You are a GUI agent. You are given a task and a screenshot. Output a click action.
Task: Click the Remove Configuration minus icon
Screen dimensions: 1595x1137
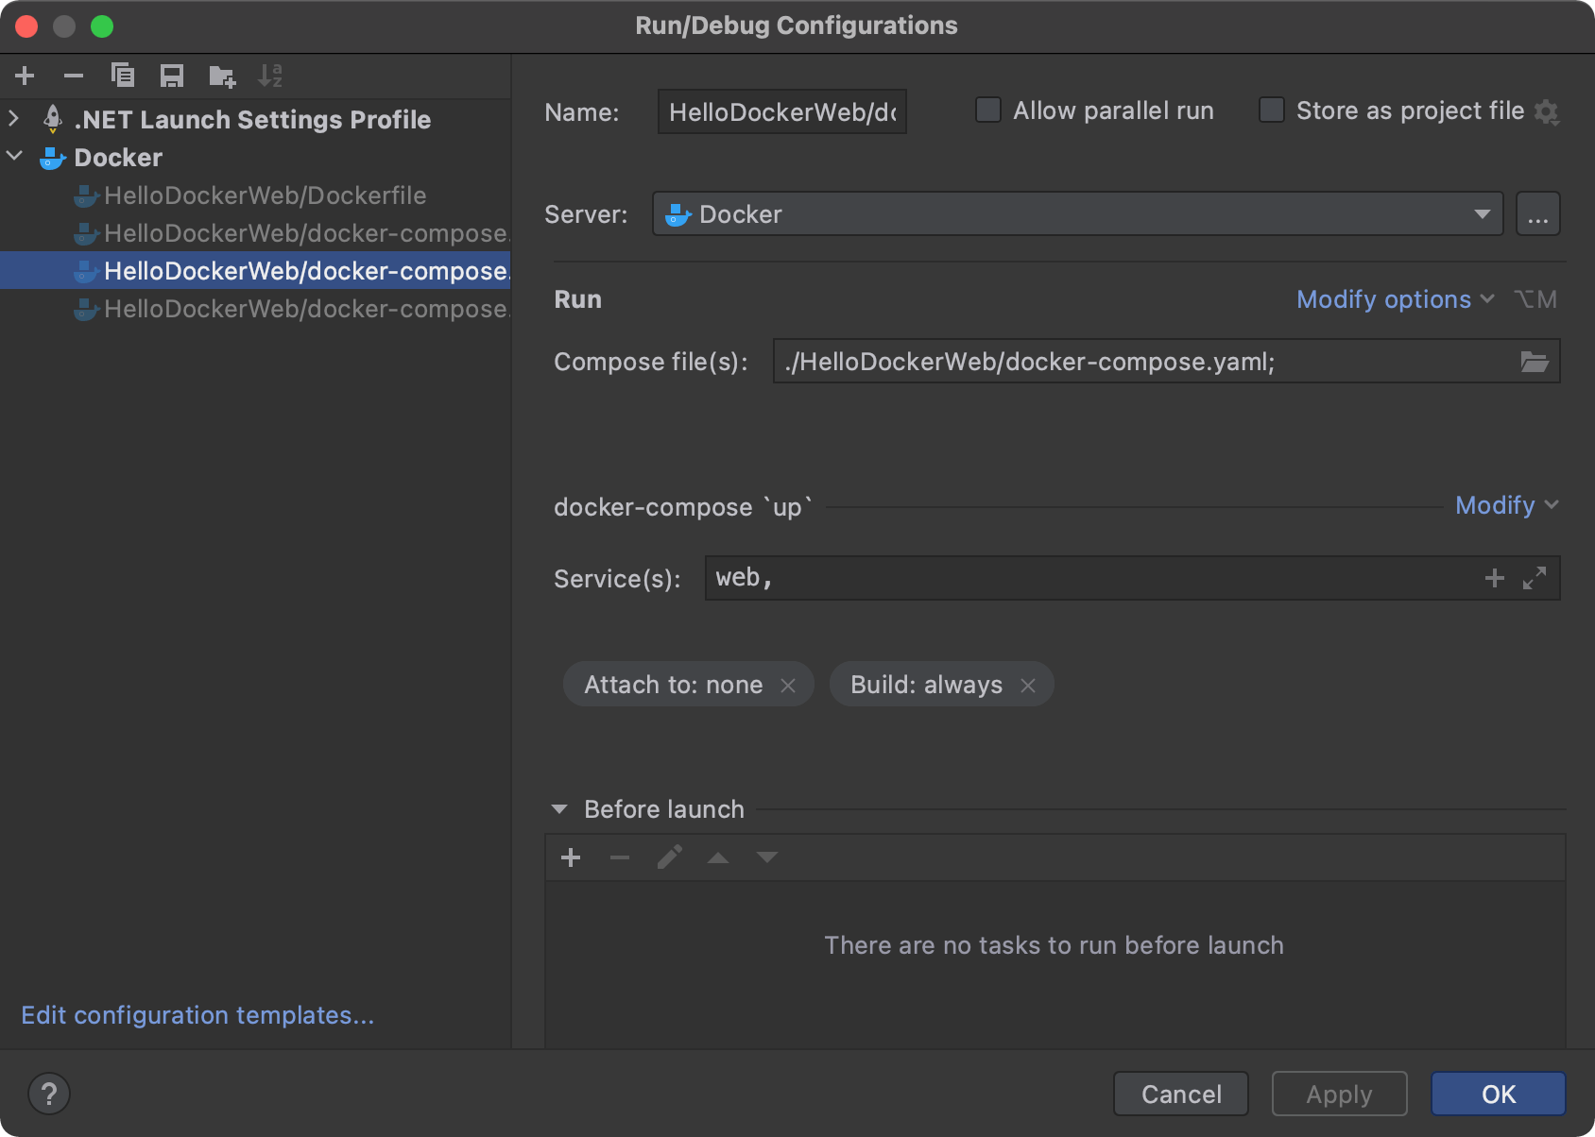(x=74, y=76)
